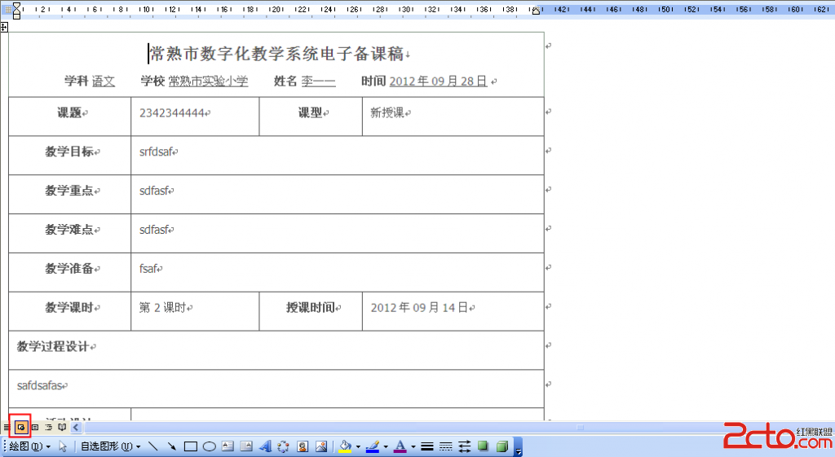
Task: Apply yellow Fill Color bucket
Action: click(345, 446)
